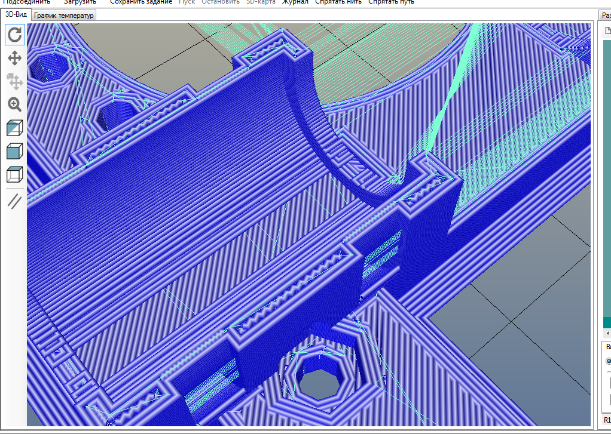Click the right panel scrollbar left arrow
611x434 pixels.
pos(608,333)
